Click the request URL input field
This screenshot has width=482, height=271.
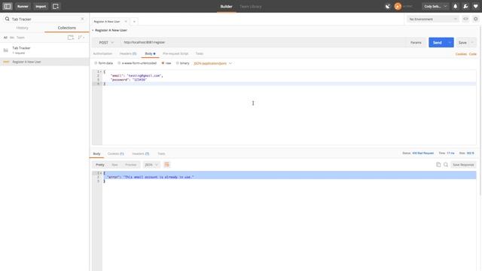[263, 42]
